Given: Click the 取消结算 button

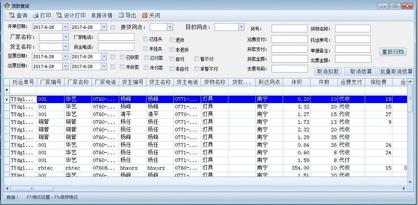Looking at the screenshot, I should [361, 72].
